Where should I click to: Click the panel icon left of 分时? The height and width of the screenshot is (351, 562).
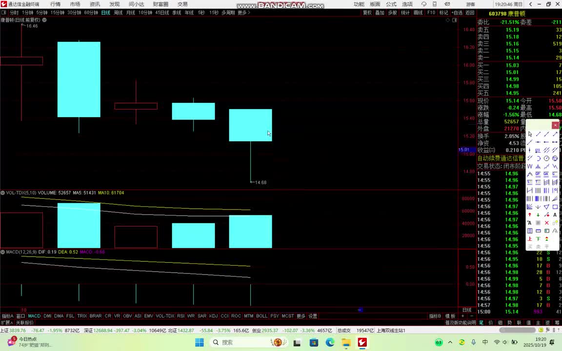click(3, 13)
